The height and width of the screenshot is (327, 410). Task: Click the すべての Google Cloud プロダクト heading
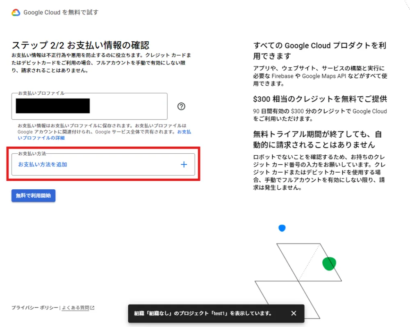click(320, 51)
